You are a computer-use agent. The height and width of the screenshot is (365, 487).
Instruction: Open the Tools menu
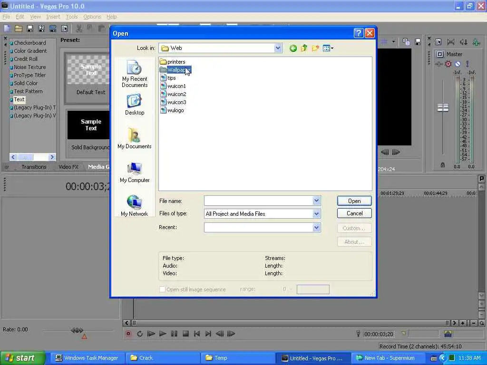72,17
